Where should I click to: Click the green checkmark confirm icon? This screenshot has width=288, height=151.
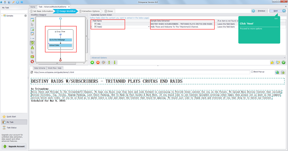pos(283,62)
